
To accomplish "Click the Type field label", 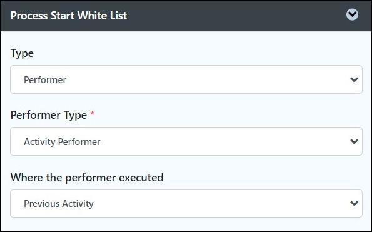I will [x=22, y=54].
